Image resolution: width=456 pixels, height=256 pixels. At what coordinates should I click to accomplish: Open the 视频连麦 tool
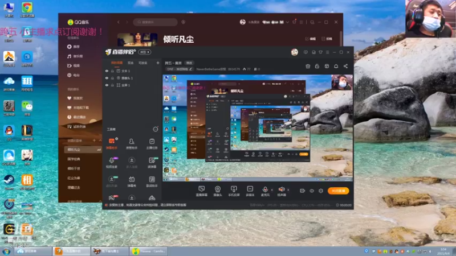112,163
